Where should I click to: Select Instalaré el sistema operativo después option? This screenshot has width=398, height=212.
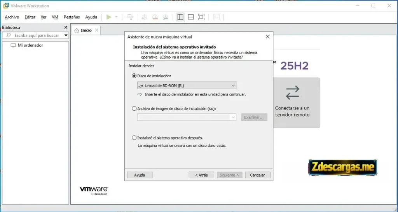coord(134,138)
